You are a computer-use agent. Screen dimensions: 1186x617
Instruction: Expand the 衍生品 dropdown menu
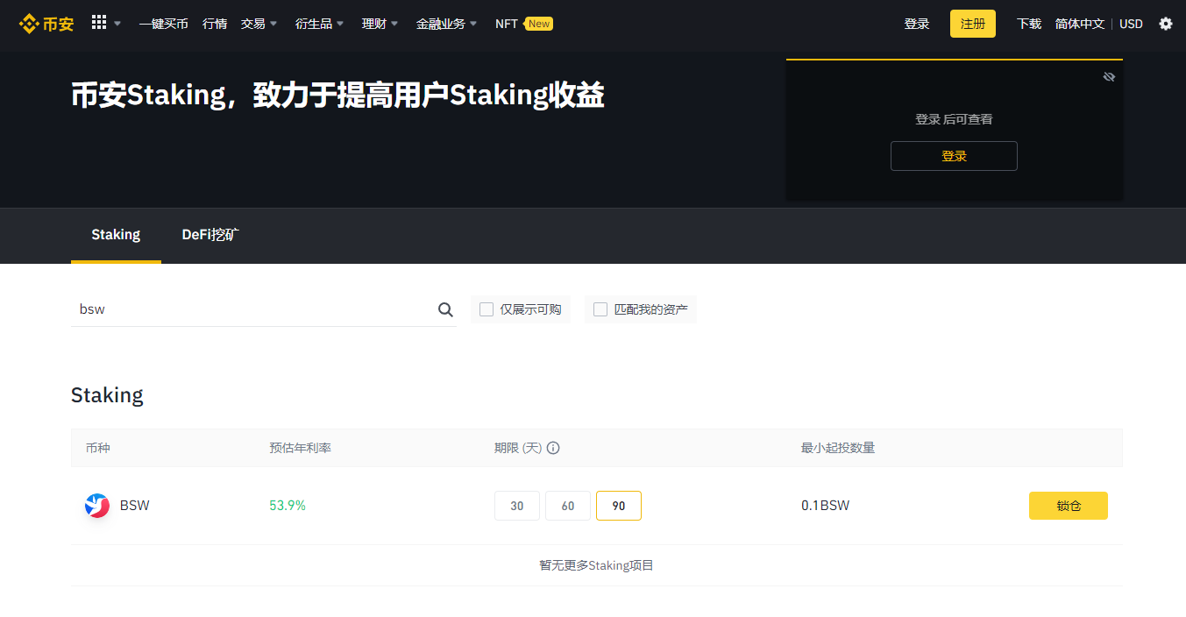[x=320, y=24]
